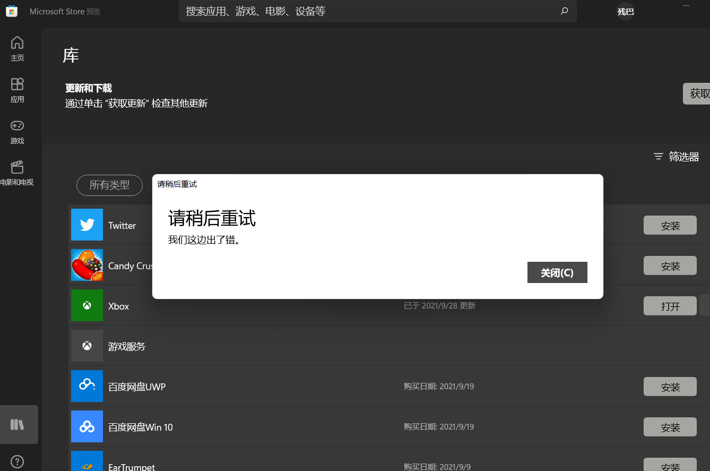
Task: Click the EarTrumpet app icon
Action: tap(87, 461)
